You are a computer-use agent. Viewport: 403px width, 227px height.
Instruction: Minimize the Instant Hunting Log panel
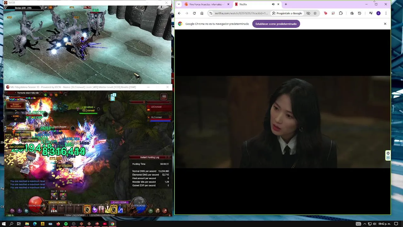(166, 157)
